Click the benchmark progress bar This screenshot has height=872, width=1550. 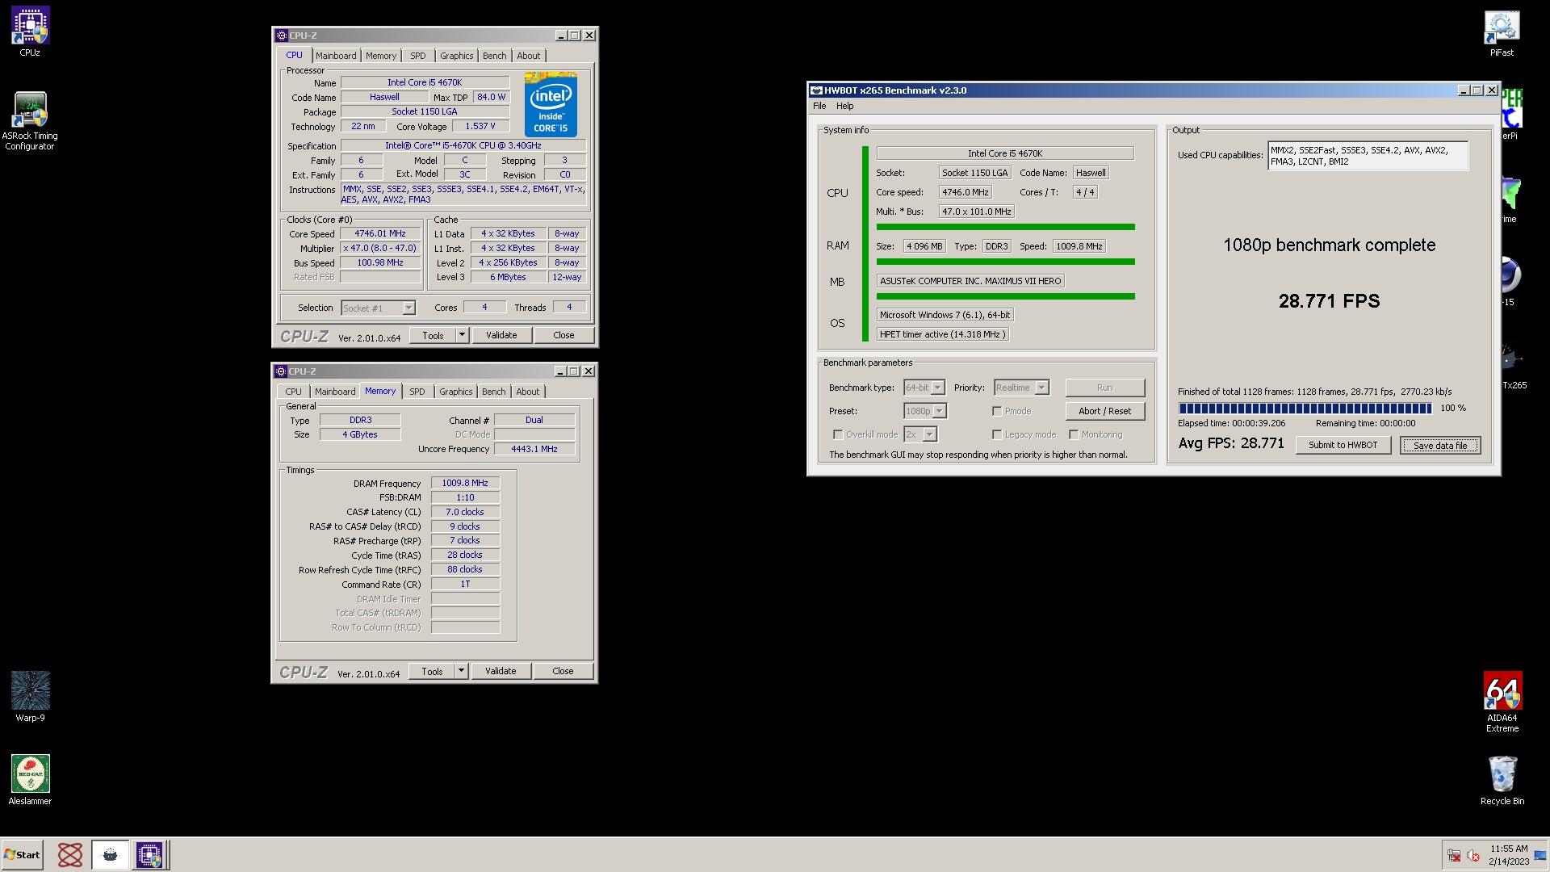pos(1305,409)
